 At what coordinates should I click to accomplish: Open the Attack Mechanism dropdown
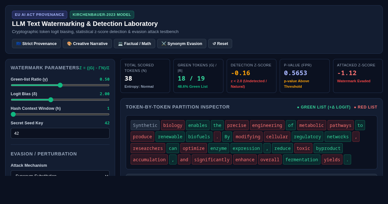click(60, 173)
